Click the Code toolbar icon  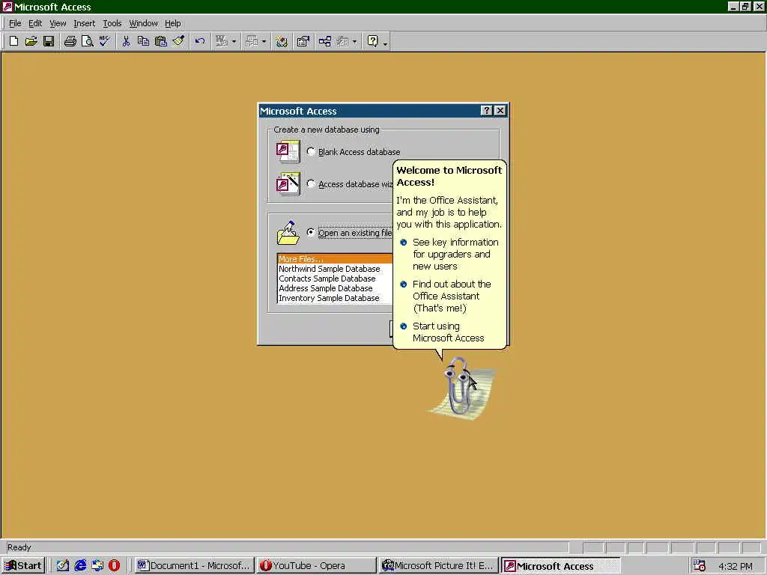[282, 41]
